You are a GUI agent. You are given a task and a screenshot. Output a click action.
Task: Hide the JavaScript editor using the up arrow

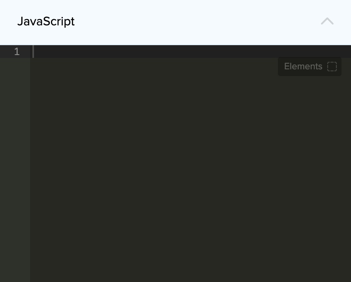pyautogui.click(x=327, y=21)
